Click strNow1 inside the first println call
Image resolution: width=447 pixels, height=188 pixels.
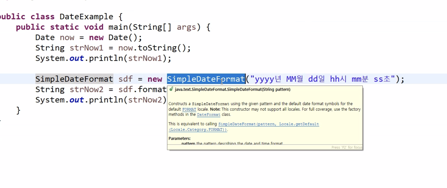click(145, 58)
